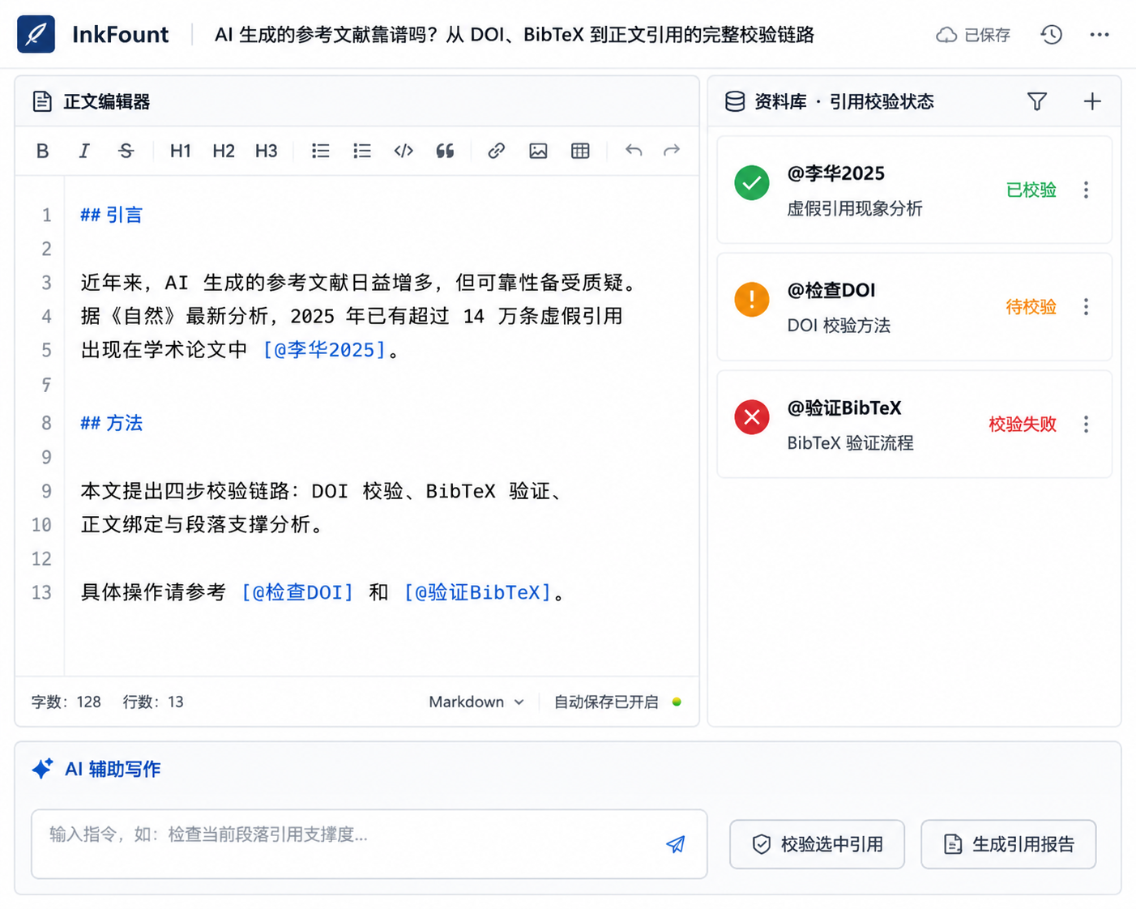Viewport: 1136px width, 909px height.
Task: Filter the citation library
Action: click(1037, 101)
